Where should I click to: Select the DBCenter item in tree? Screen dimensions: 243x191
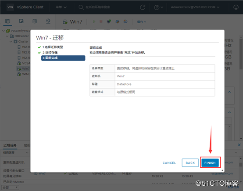[21, 36]
